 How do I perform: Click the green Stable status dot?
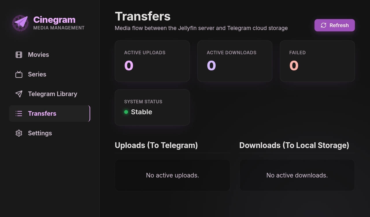tap(126, 112)
